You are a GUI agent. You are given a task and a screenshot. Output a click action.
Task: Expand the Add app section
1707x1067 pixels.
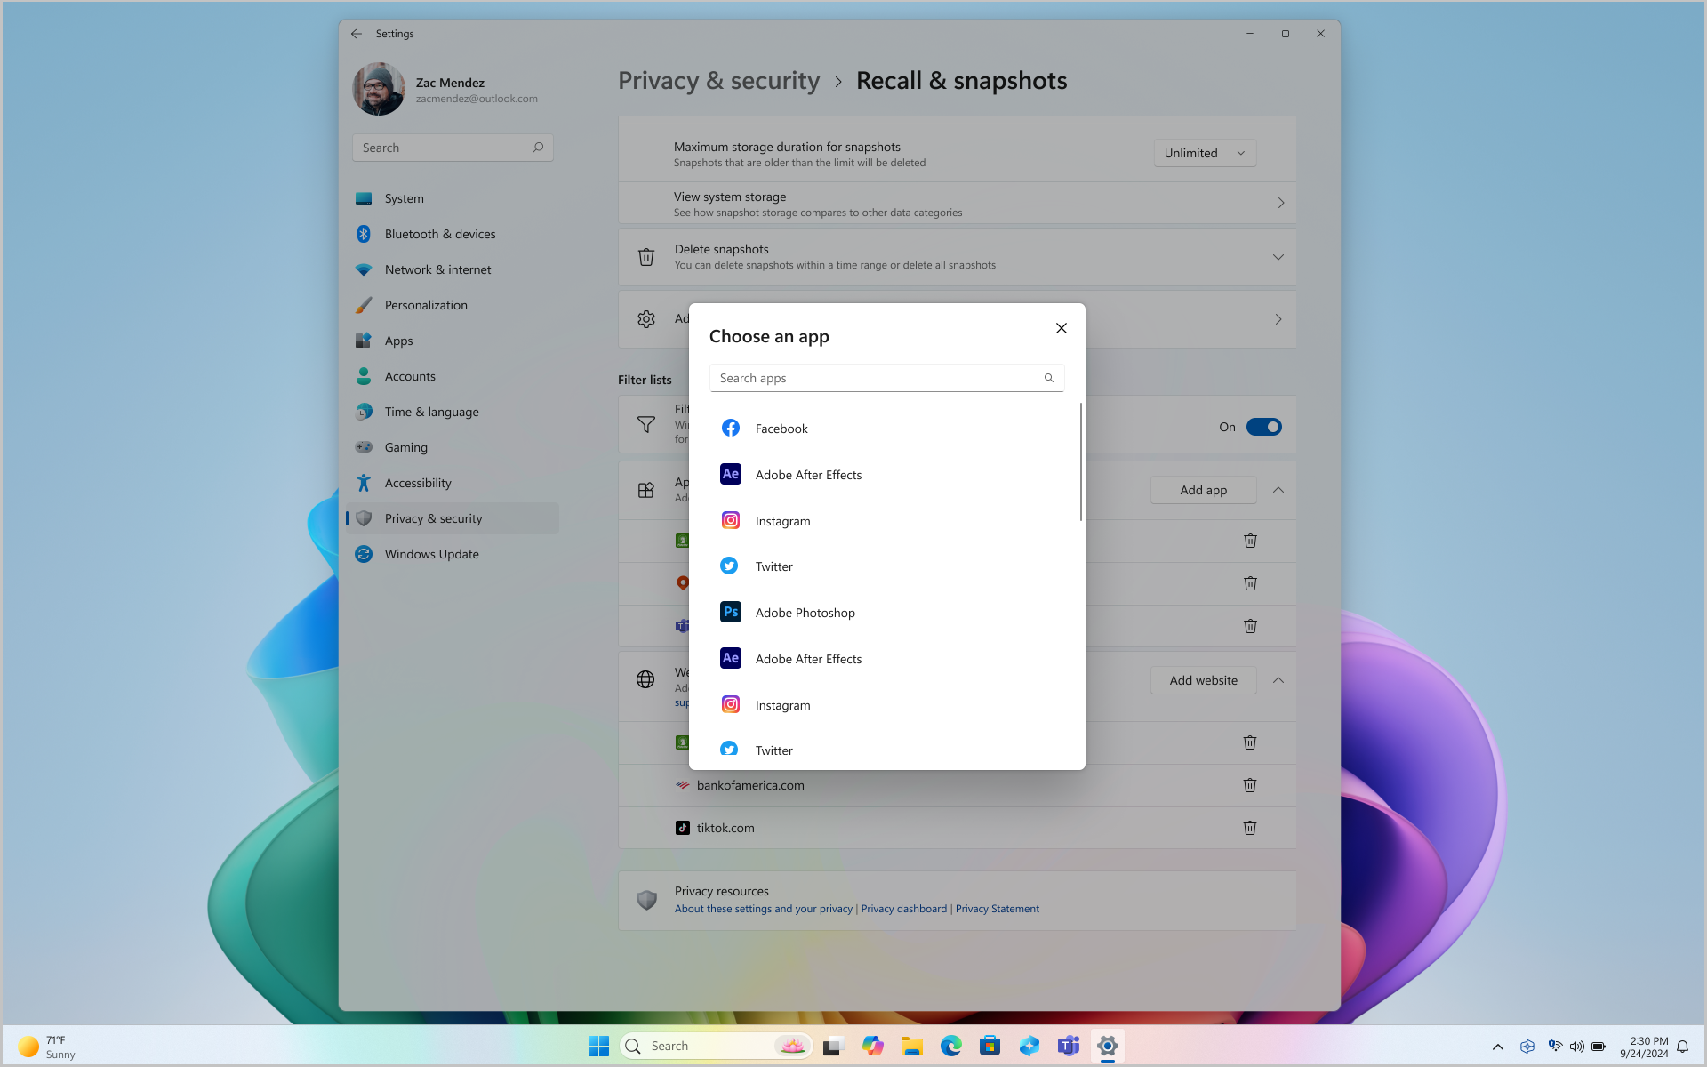pos(1278,489)
